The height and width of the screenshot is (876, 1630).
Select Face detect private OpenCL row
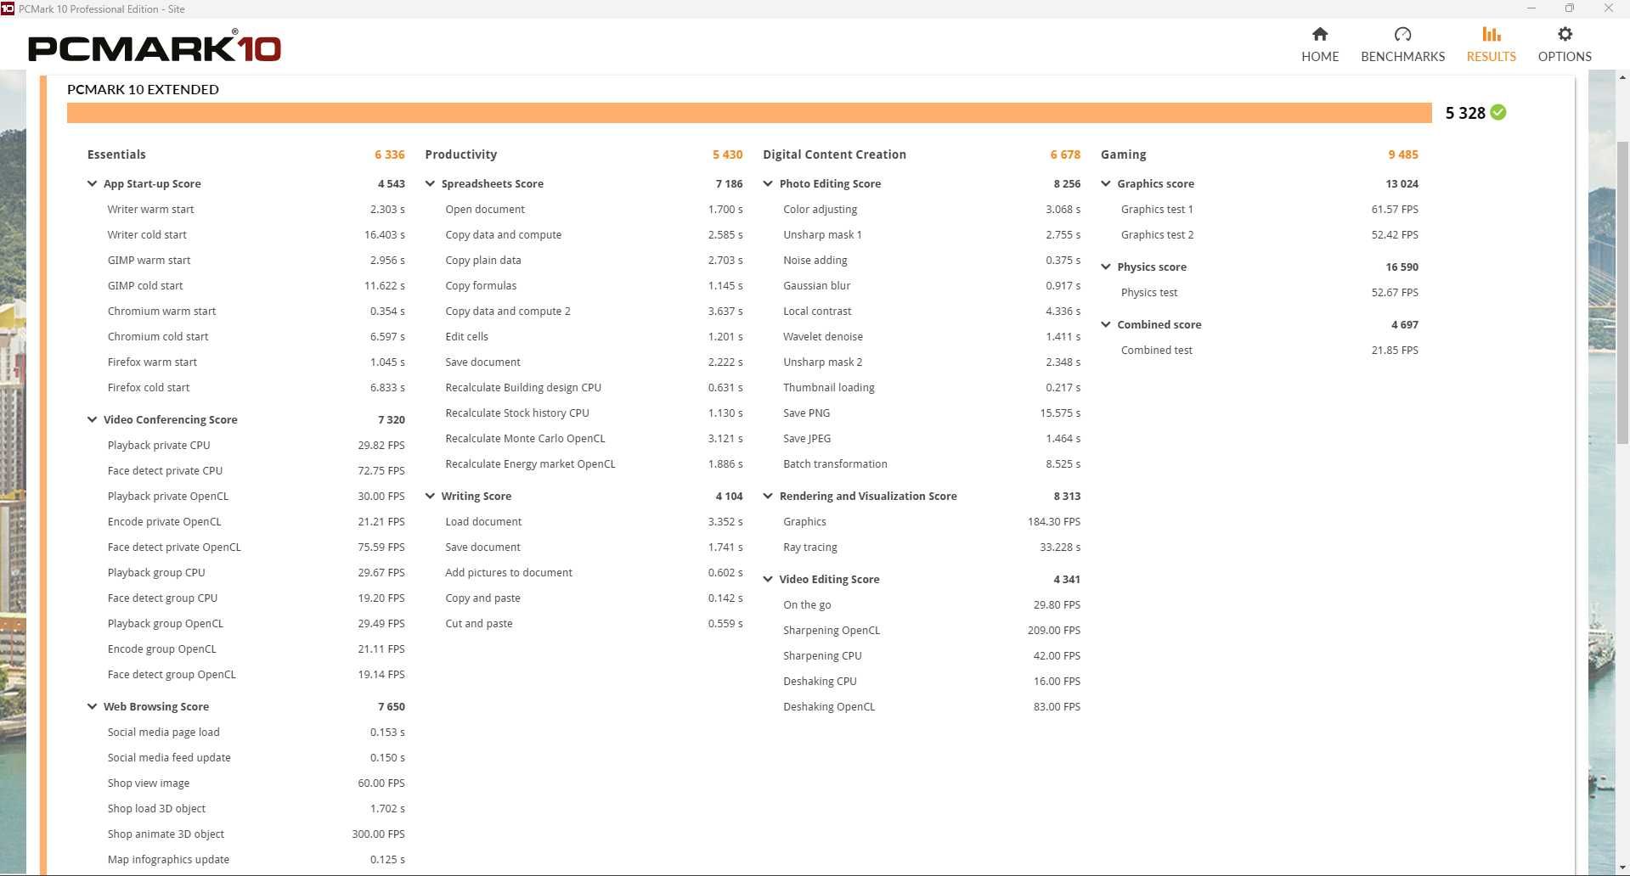point(256,547)
